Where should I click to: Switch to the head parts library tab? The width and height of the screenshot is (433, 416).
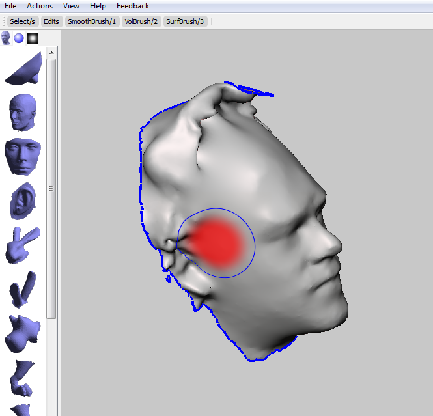pos(6,38)
